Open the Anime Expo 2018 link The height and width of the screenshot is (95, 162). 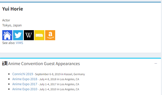25,79
